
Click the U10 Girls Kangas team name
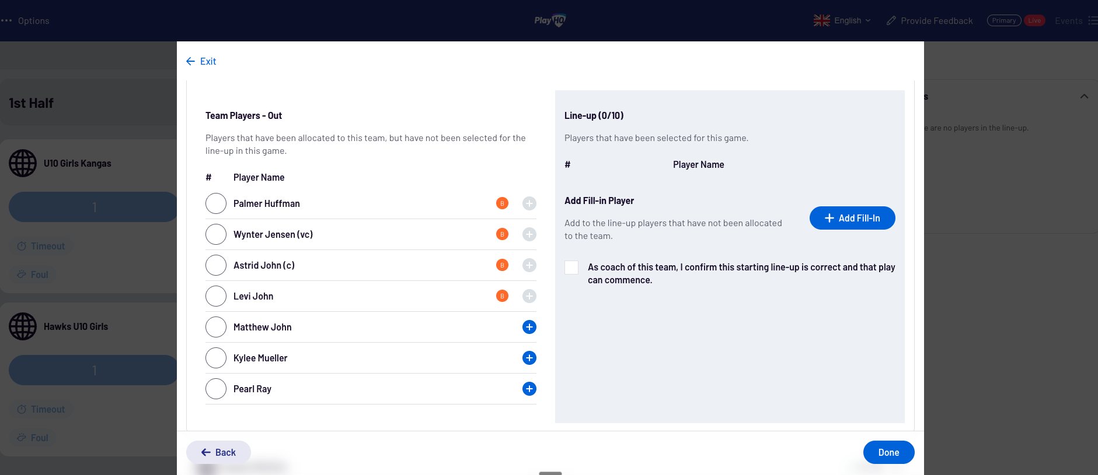(x=78, y=163)
